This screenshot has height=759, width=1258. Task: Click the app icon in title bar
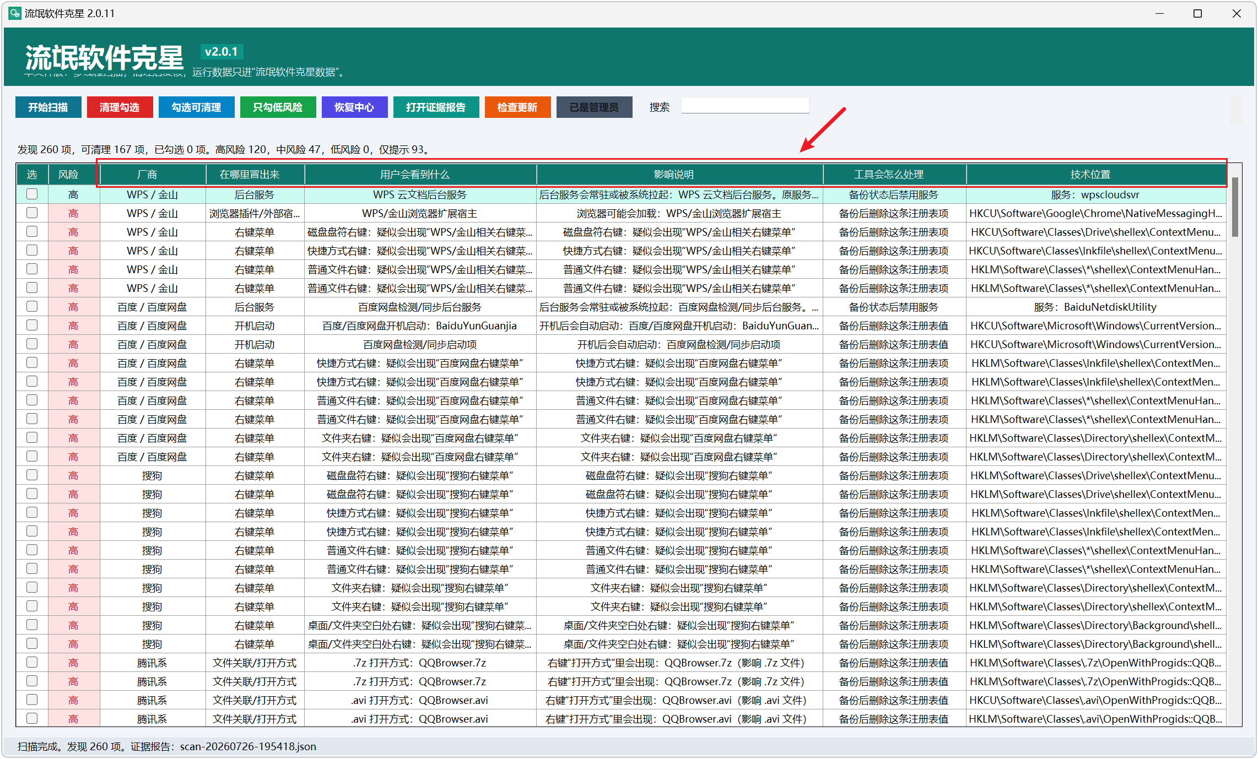pos(15,13)
